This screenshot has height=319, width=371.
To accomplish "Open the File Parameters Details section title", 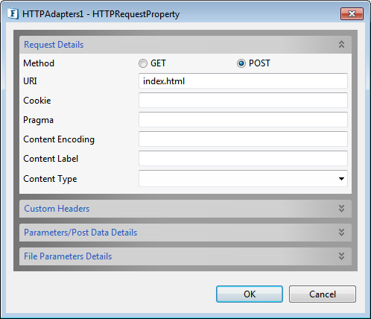I will click(x=68, y=256).
